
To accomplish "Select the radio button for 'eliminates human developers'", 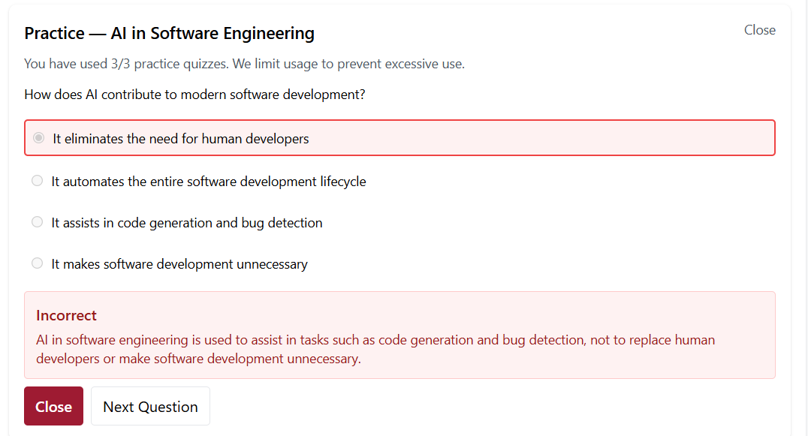I will pyautogui.click(x=39, y=138).
